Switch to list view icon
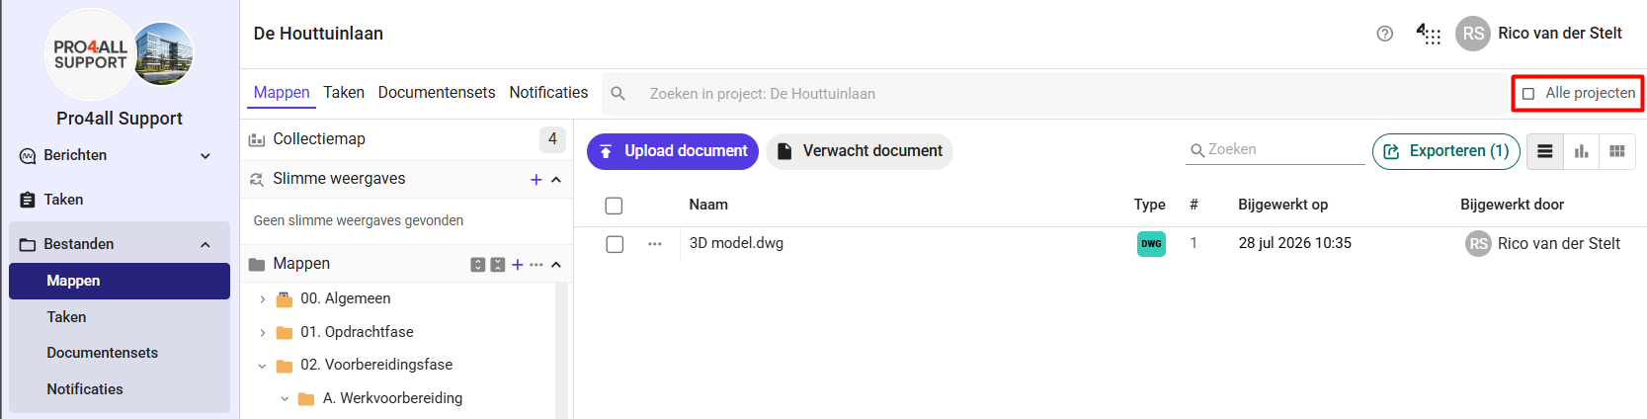Image resolution: width=1647 pixels, height=419 pixels. coord(1545,151)
